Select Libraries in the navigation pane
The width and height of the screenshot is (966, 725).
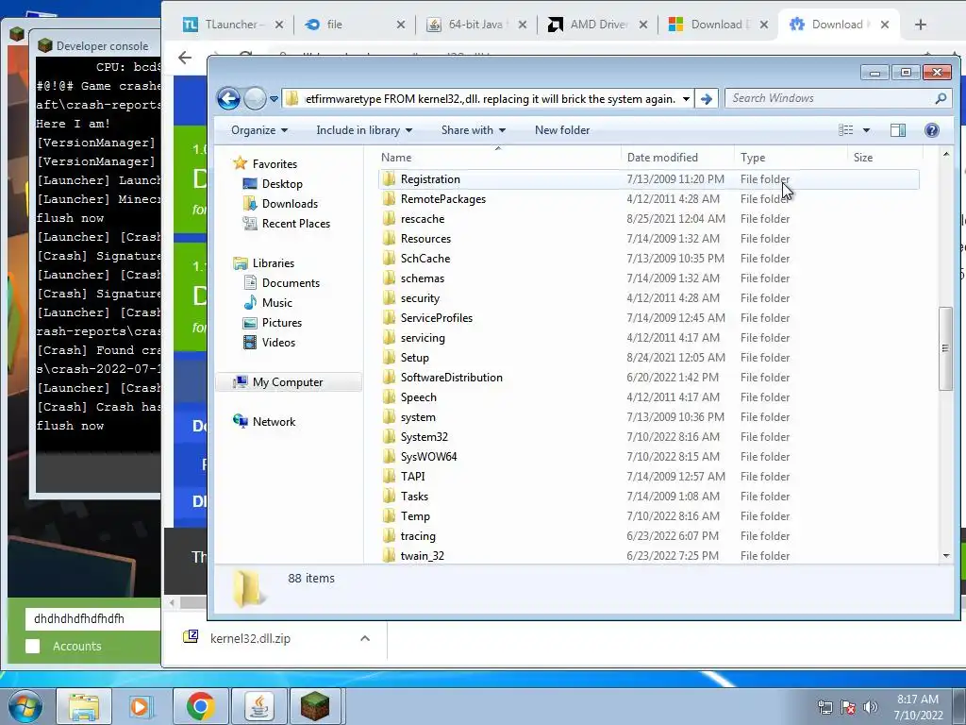[264, 263]
